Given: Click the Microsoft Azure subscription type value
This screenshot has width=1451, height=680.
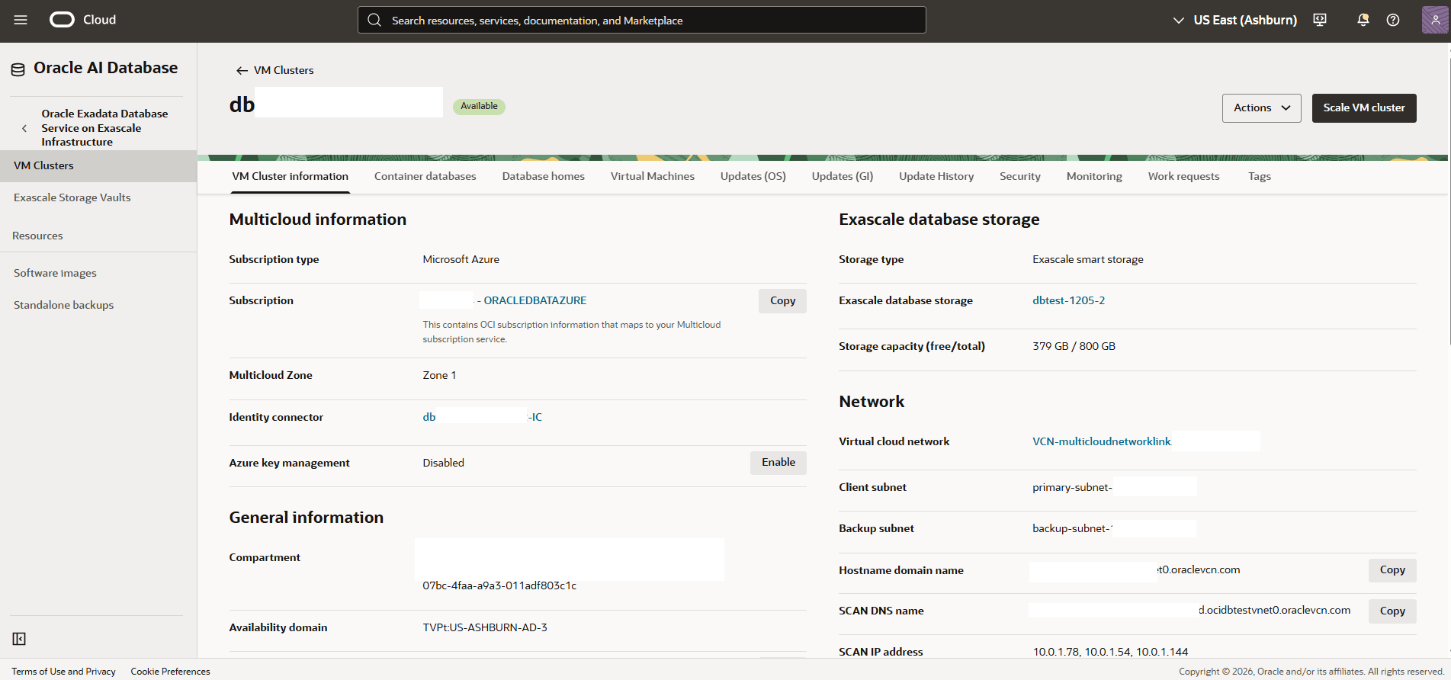Looking at the screenshot, I should click(461, 259).
